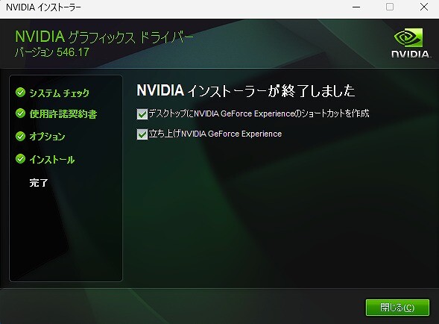The width and height of the screenshot is (439, 324).
Task: Select the 使用許諾契約書 step label
Action: click(x=63, y=114)
